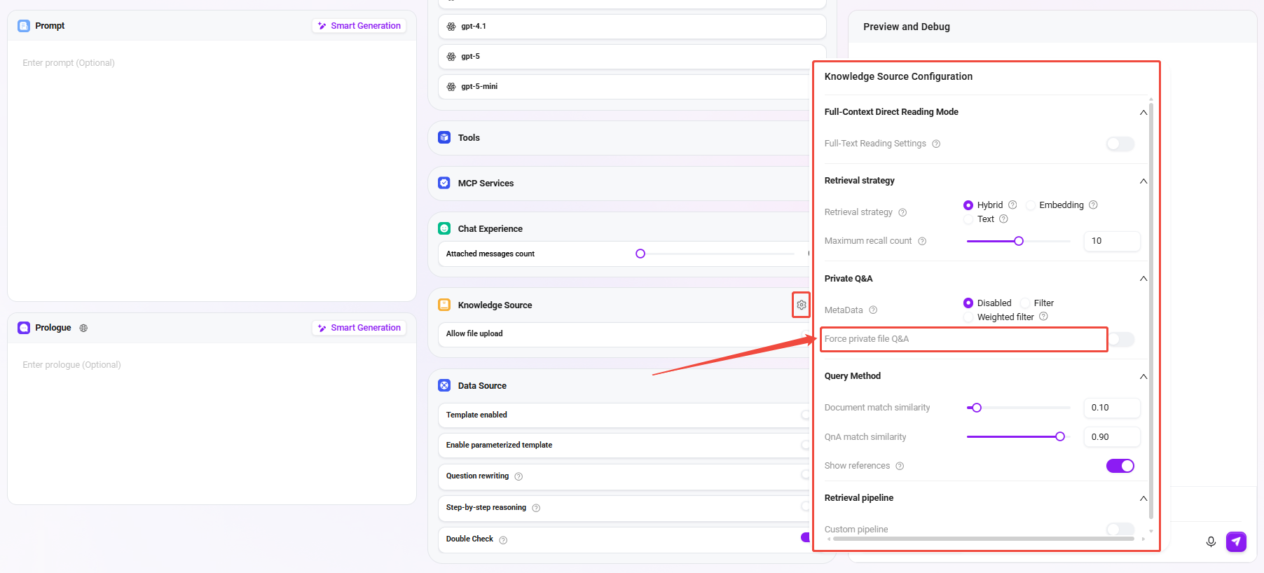Image resolution: width=1264 pixels, height=573 pixels.
Task: Adjust Document match similarity slider
Action: pos(977,408)
